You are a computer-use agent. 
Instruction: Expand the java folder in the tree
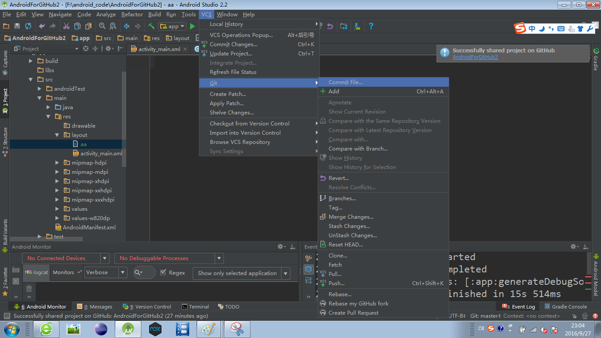[48, 107]
